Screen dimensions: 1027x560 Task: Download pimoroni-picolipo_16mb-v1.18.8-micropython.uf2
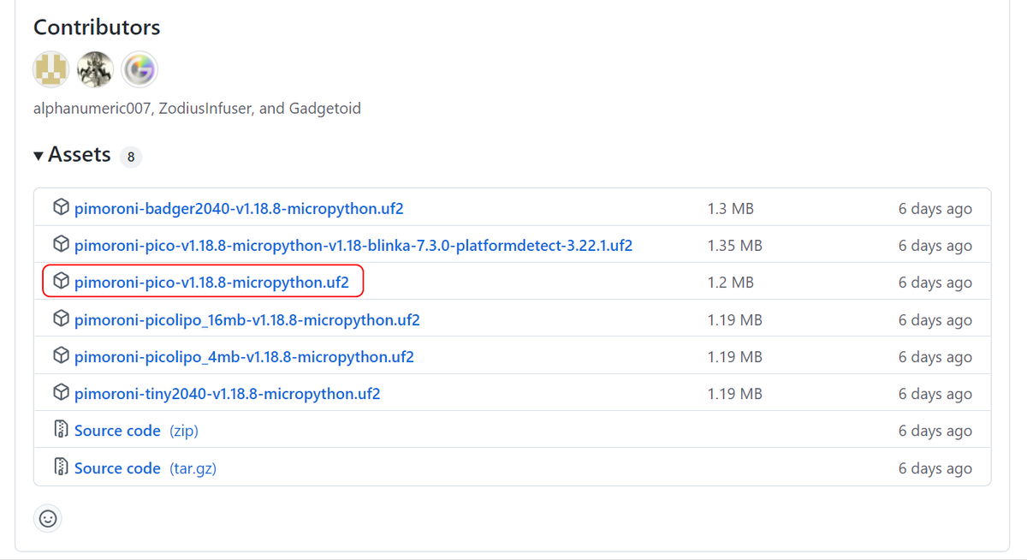pos(246,320)
